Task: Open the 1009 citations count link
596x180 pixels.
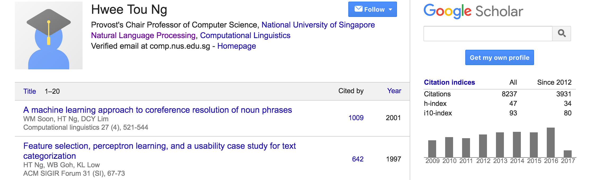Action: 356,118
